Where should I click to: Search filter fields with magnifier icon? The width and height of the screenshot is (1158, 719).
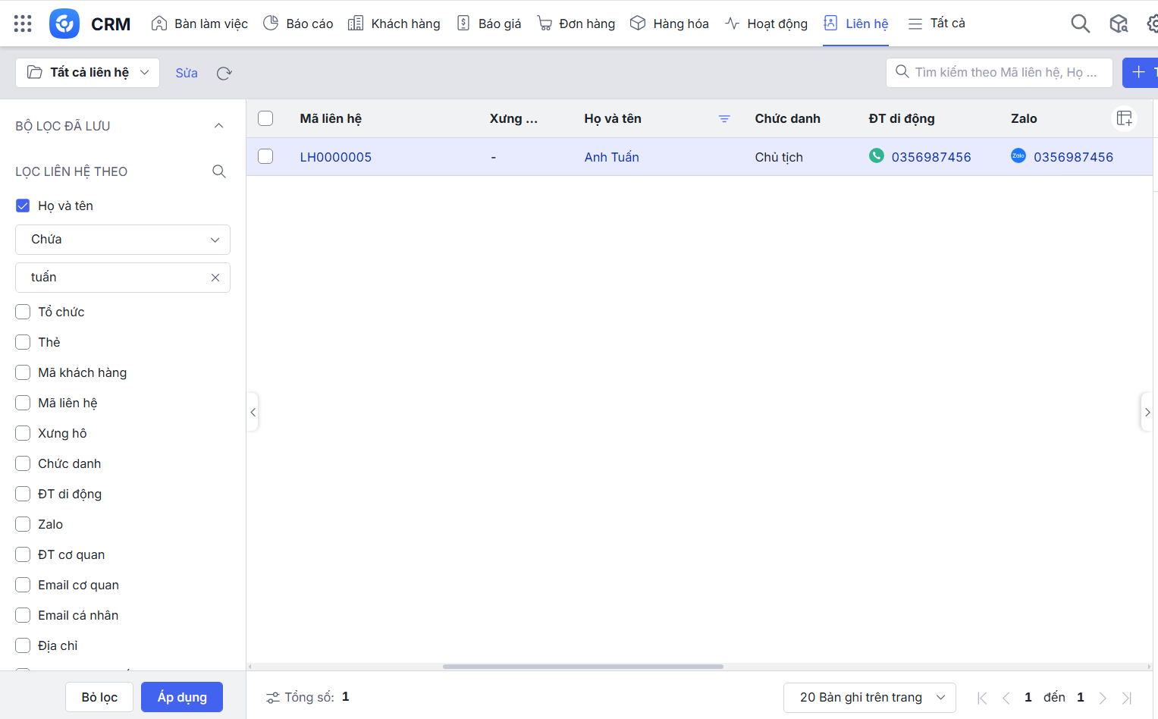[219, 171]
